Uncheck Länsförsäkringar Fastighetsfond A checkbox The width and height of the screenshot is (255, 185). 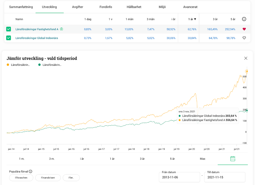(9, 29)
